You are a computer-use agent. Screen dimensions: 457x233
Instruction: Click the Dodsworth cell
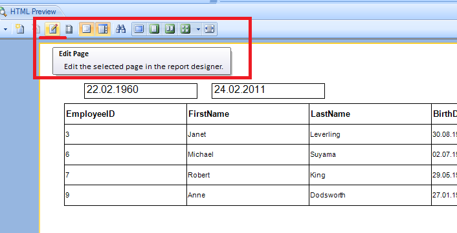coord(370,195)
